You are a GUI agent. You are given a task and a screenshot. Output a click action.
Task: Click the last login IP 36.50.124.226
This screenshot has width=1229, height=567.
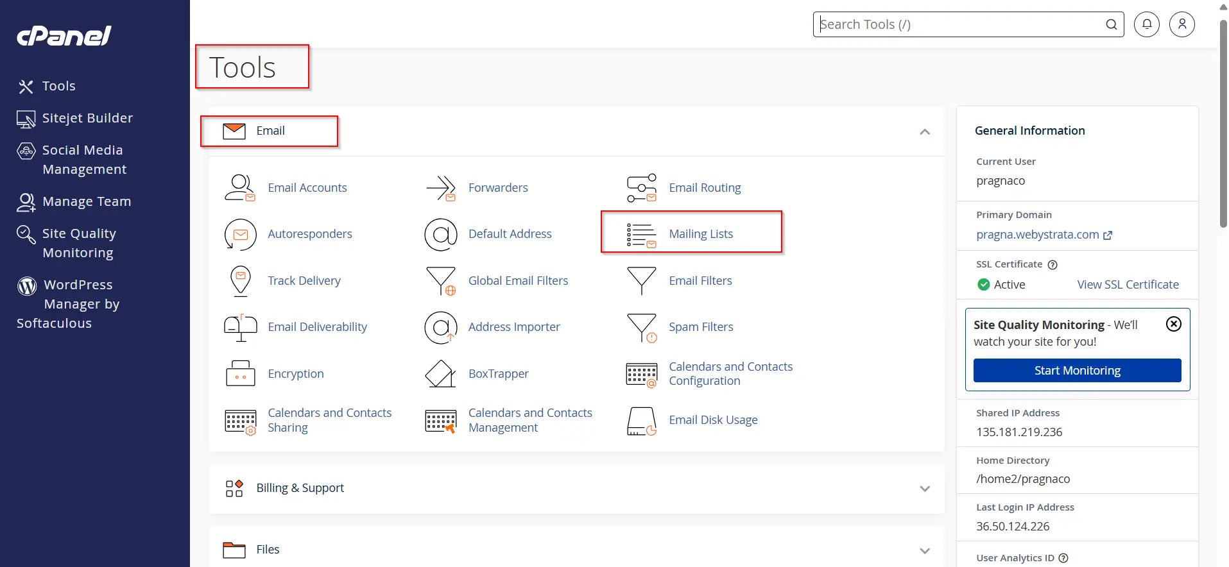[x=1013, y=527]
